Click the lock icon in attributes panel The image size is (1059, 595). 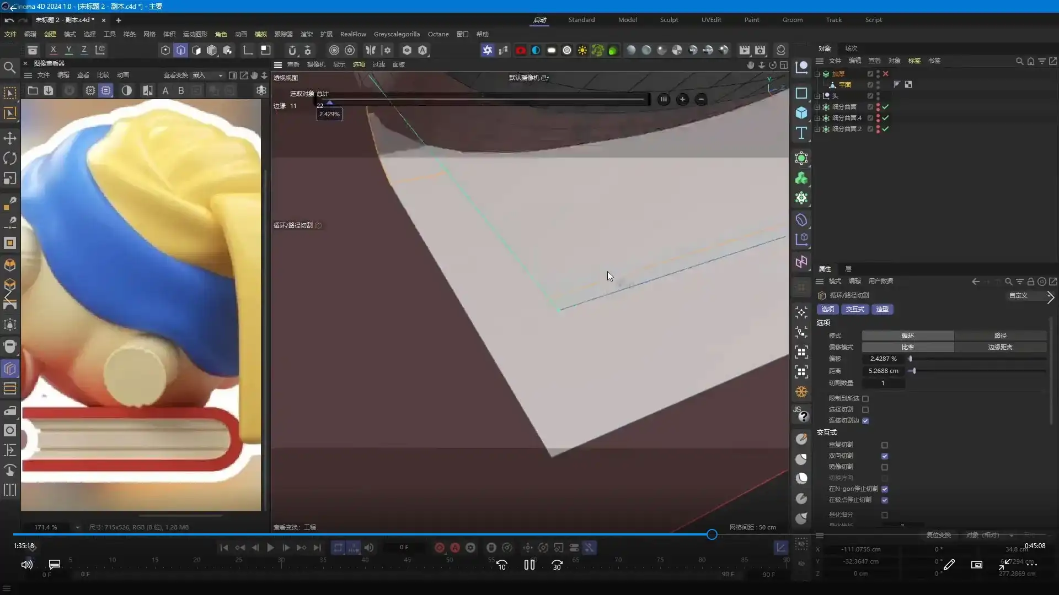pos(1030,282)
